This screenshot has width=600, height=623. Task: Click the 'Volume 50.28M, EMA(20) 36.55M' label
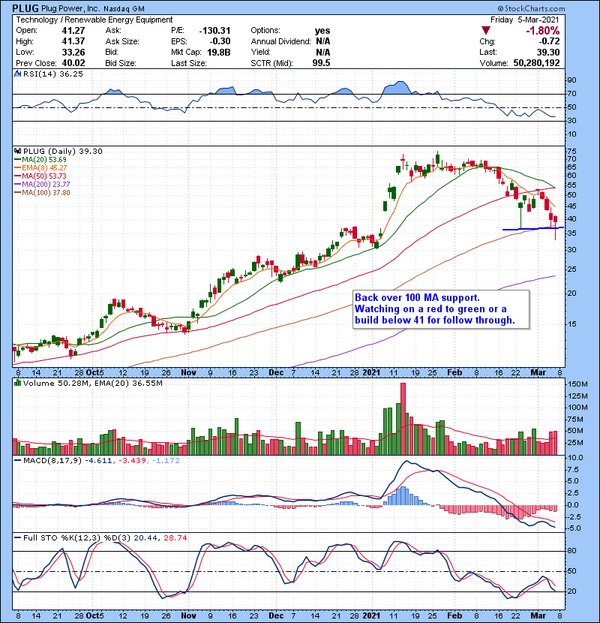[x=93, y=384]
